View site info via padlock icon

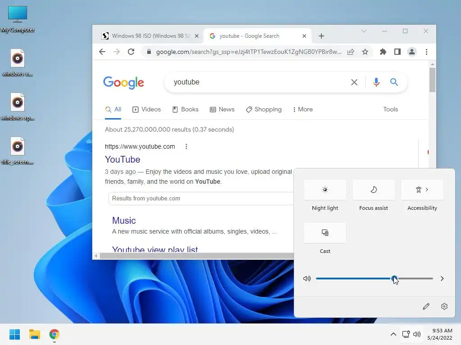click(x=149, y=52)
